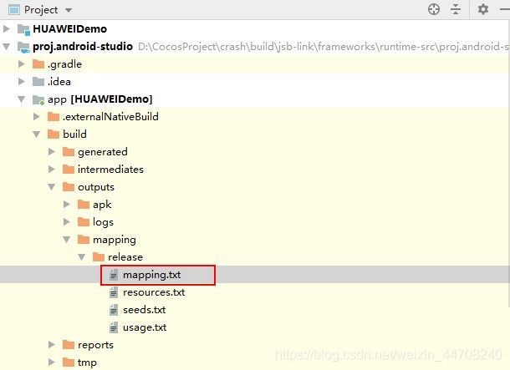Image resolution: width=510 pixels, height=370 pixels.
Task: Select the intermediates folder label
Action: click(110, 170)
